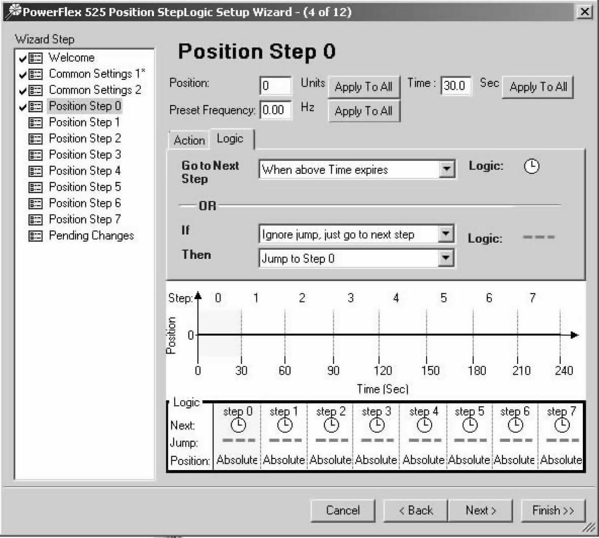Click the '240' label on the time axis

click(x=564, y=371)
